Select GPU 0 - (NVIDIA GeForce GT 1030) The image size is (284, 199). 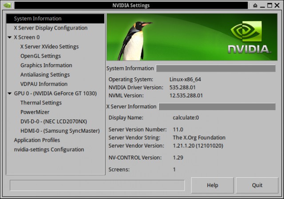55,94
